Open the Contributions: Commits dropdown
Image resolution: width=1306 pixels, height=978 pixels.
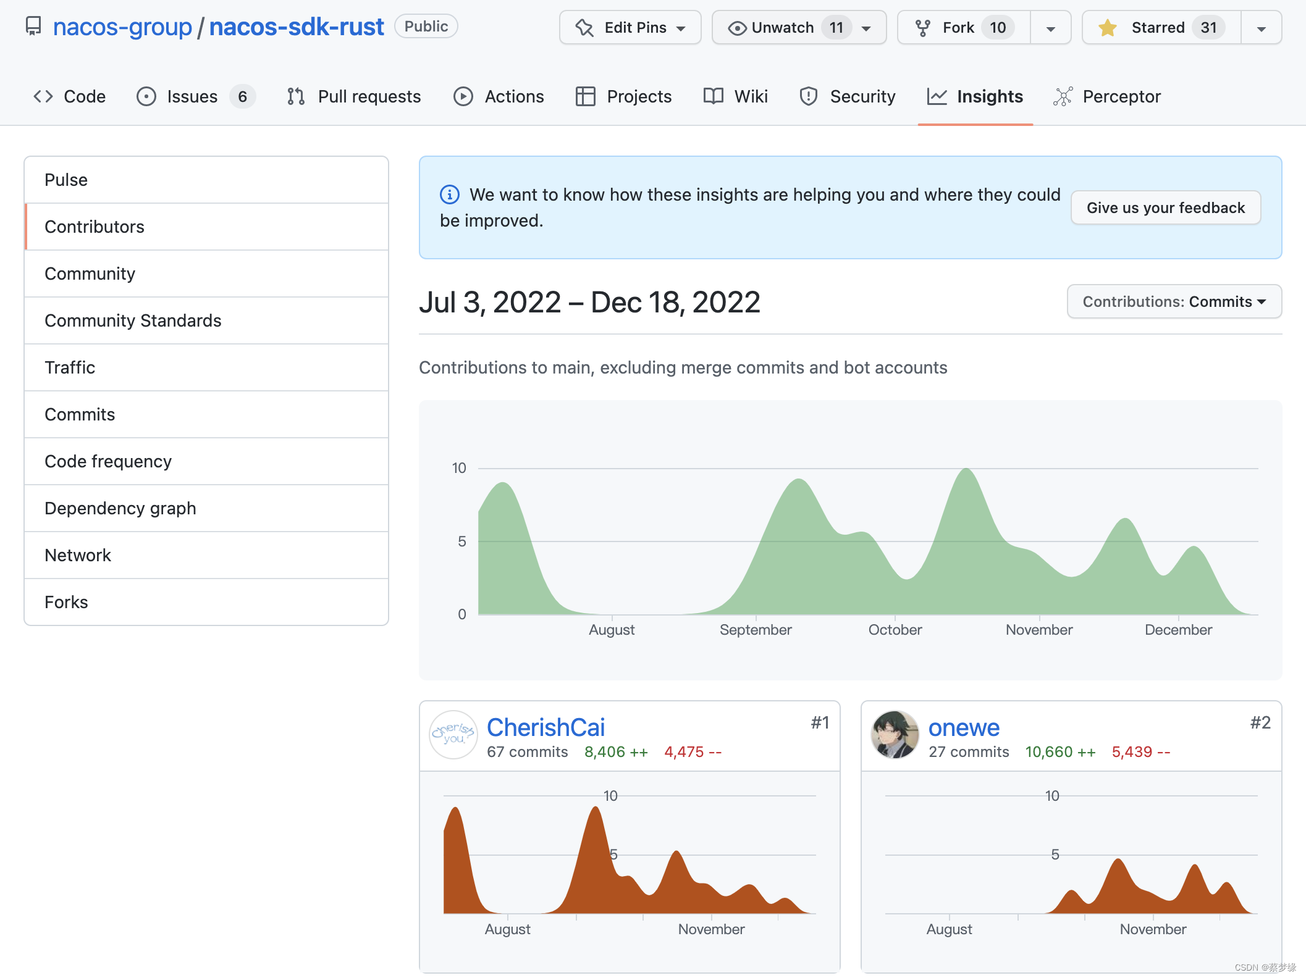1174,301
